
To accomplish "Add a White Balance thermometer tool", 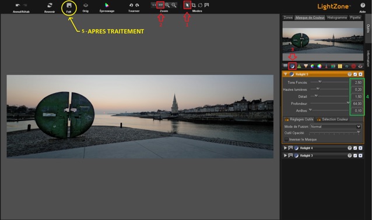I will point(326,66).
